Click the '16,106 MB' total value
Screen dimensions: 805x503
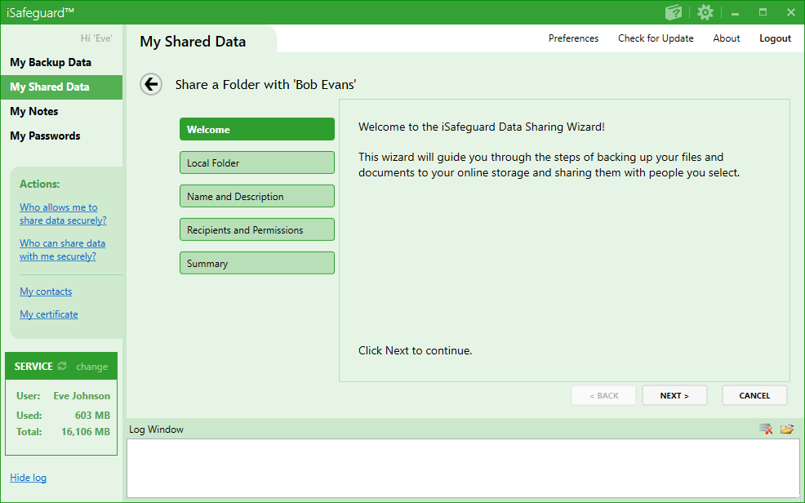pyautogui.click(x=86, y=432)
